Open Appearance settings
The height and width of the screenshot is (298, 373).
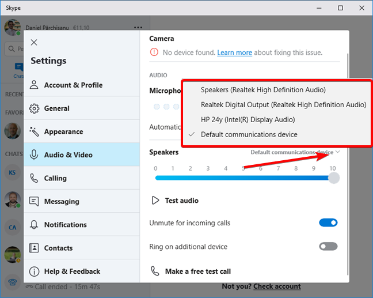(82, 131)
